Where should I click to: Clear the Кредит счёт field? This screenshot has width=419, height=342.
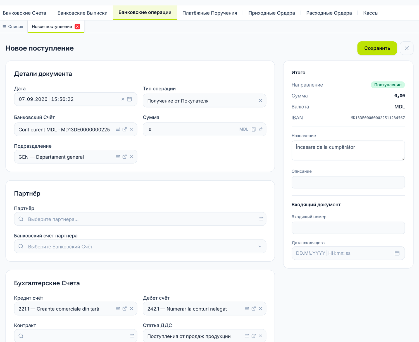(x=132, y=308)
